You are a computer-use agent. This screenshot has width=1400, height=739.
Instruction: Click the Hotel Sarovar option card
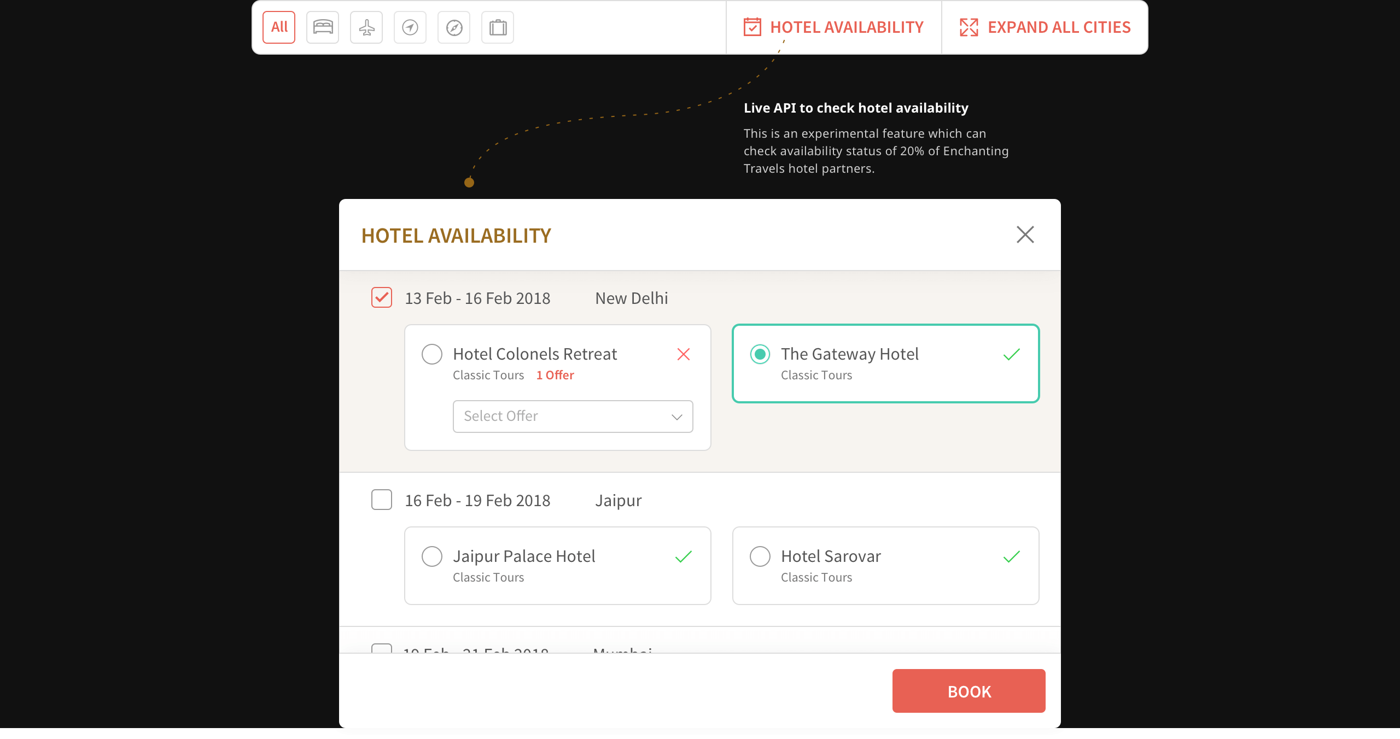[x=885, y=566]
